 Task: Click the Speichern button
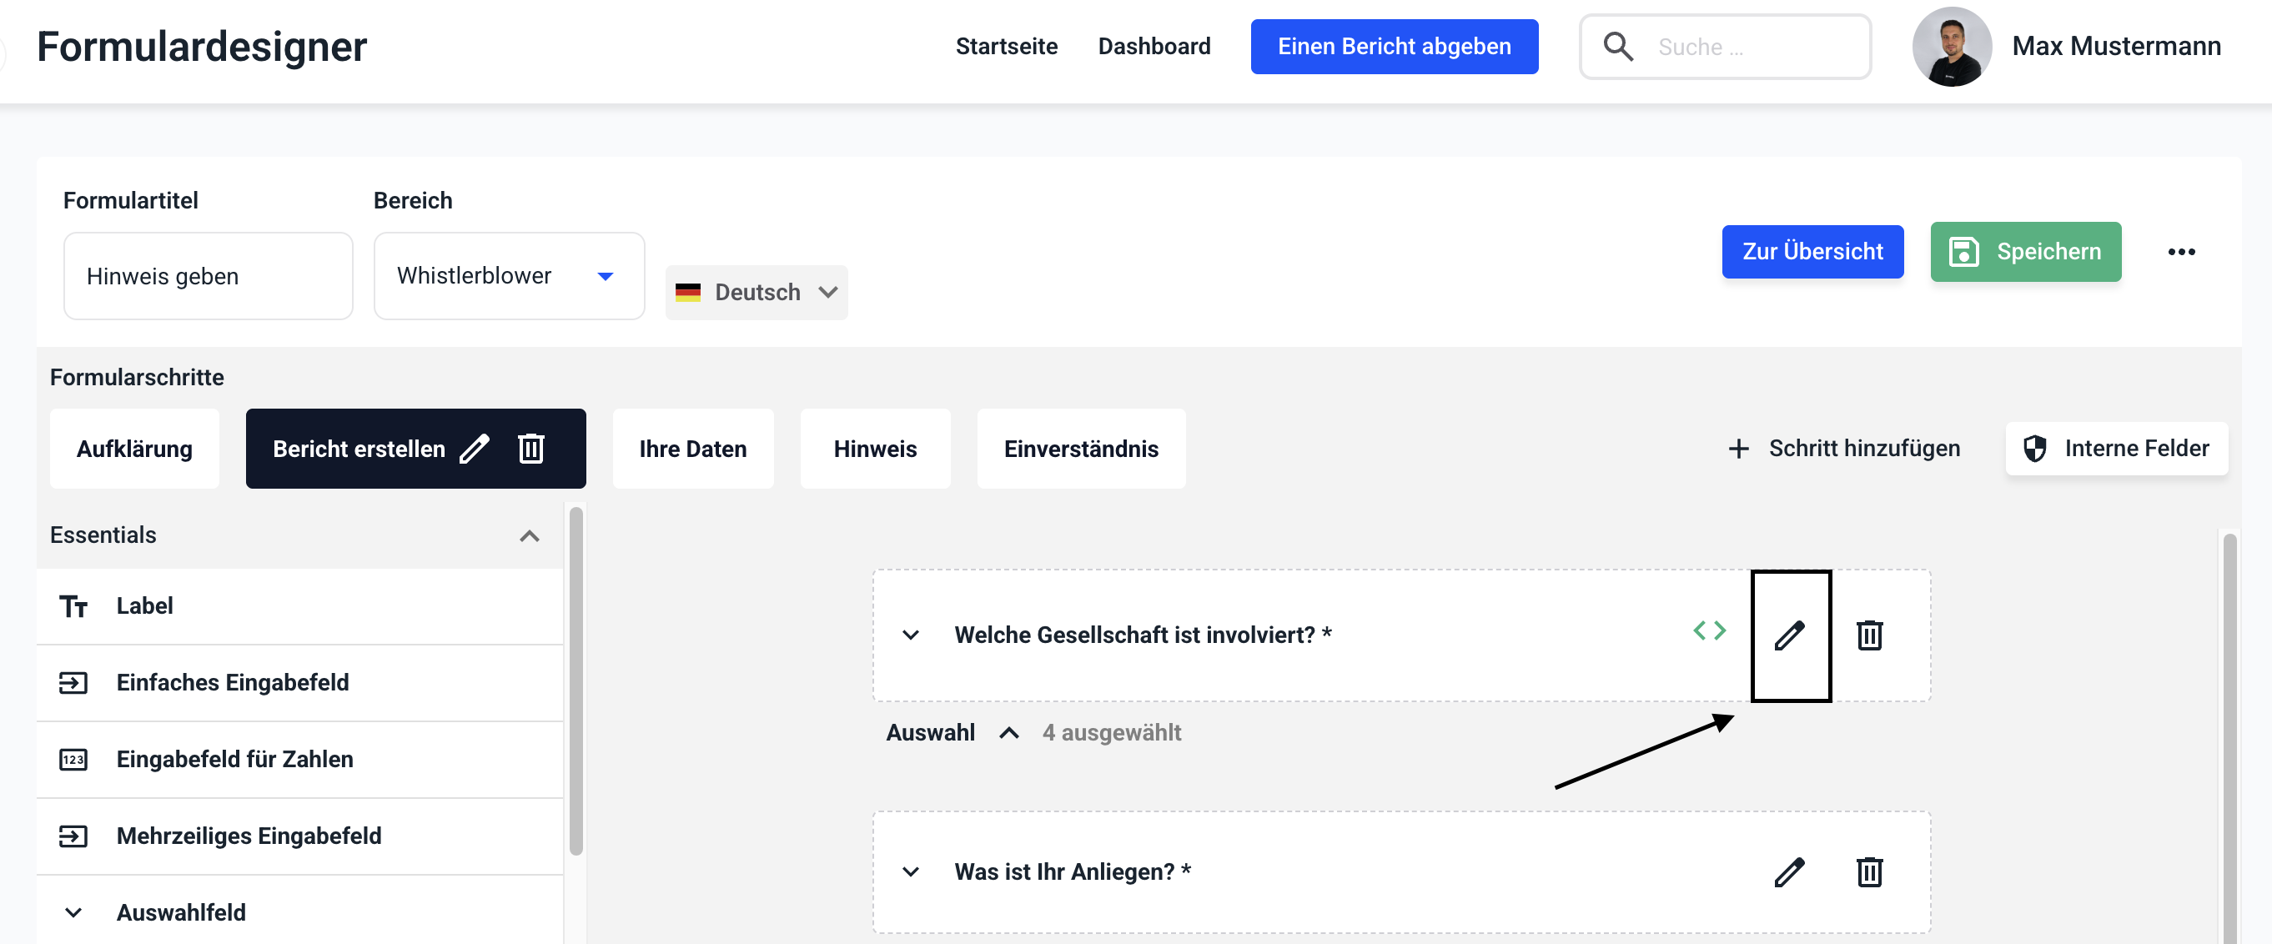[x=2025, y=253]
